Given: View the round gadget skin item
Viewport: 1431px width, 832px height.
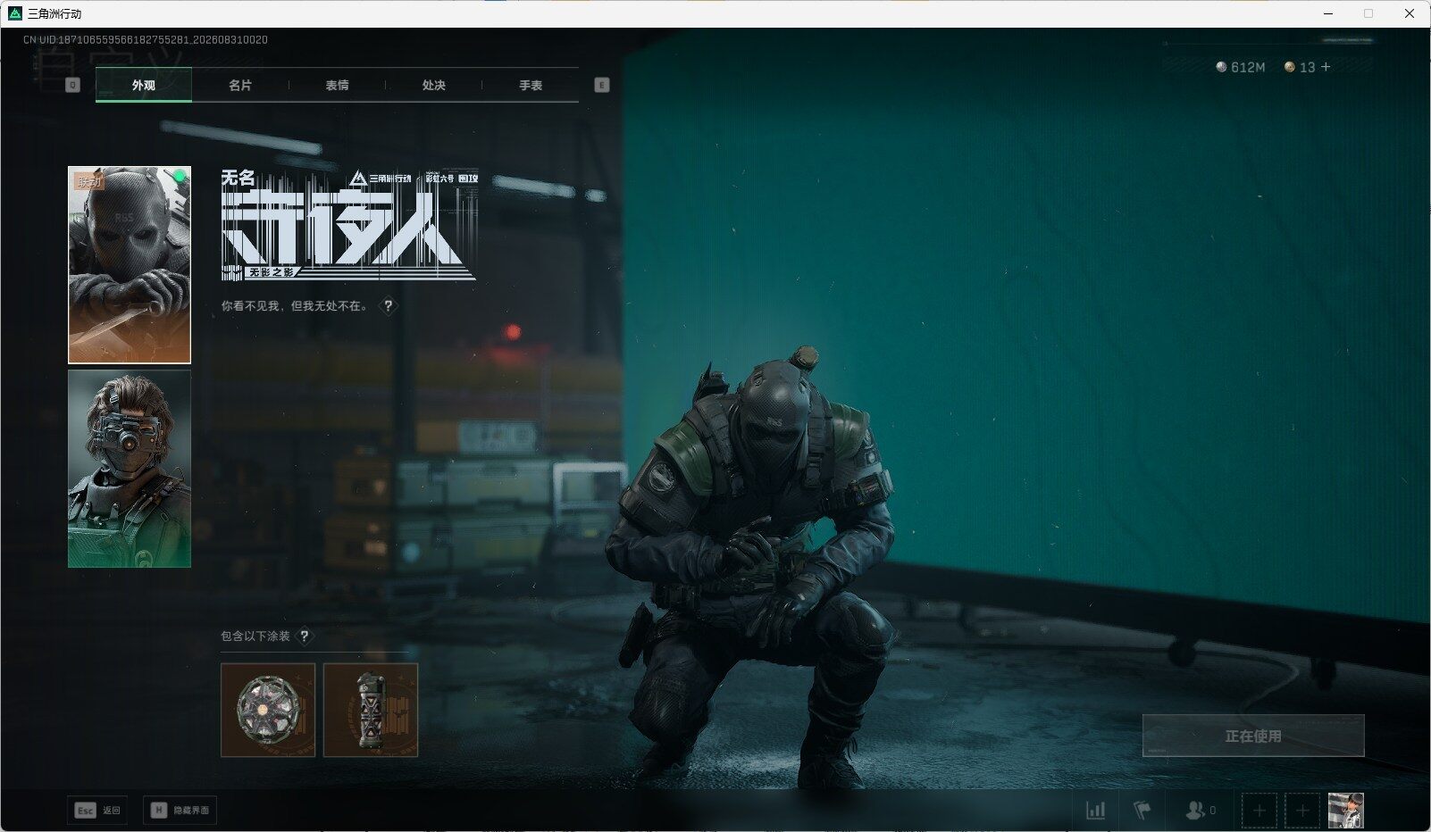Looking at the screenshot, I should [x=268, y=710].
